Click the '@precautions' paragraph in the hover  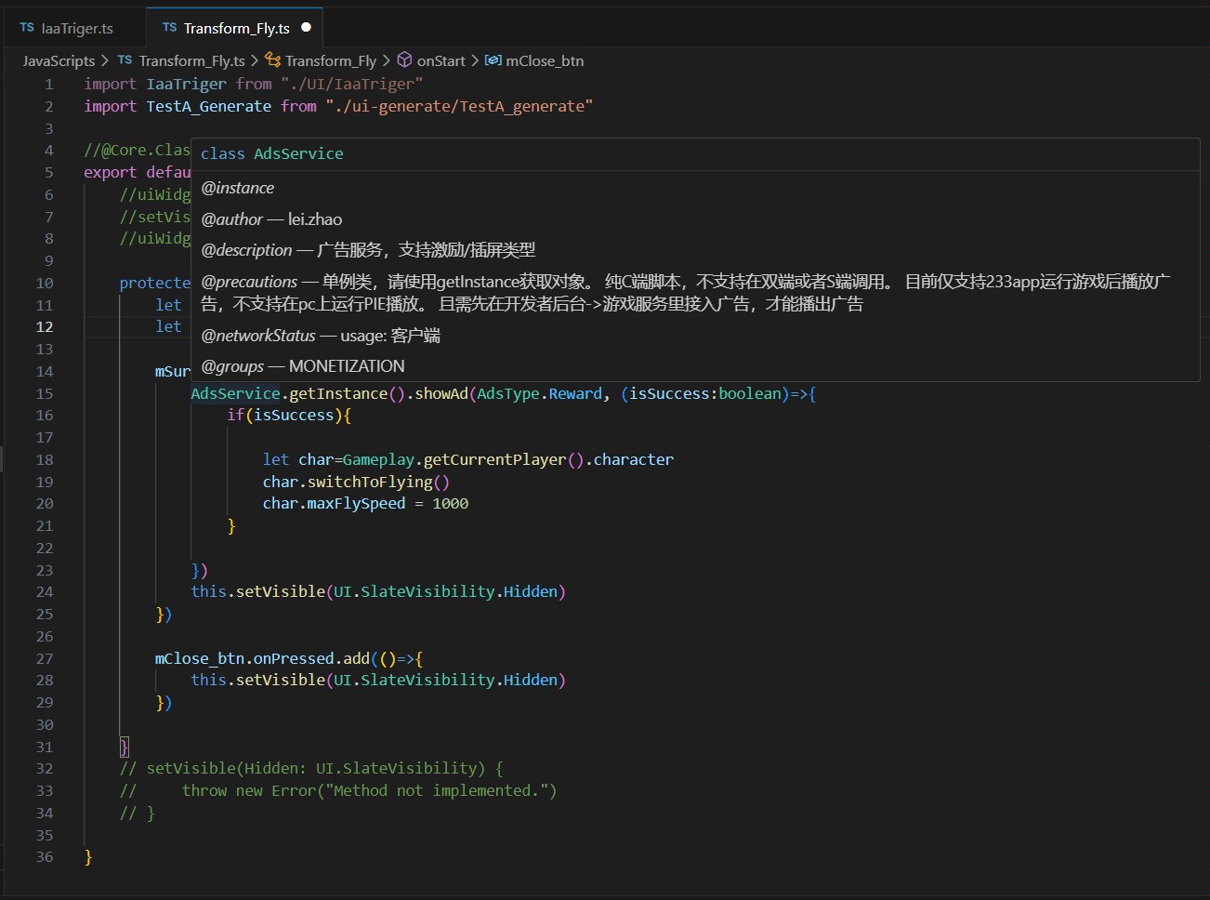[x=686, y=293]
